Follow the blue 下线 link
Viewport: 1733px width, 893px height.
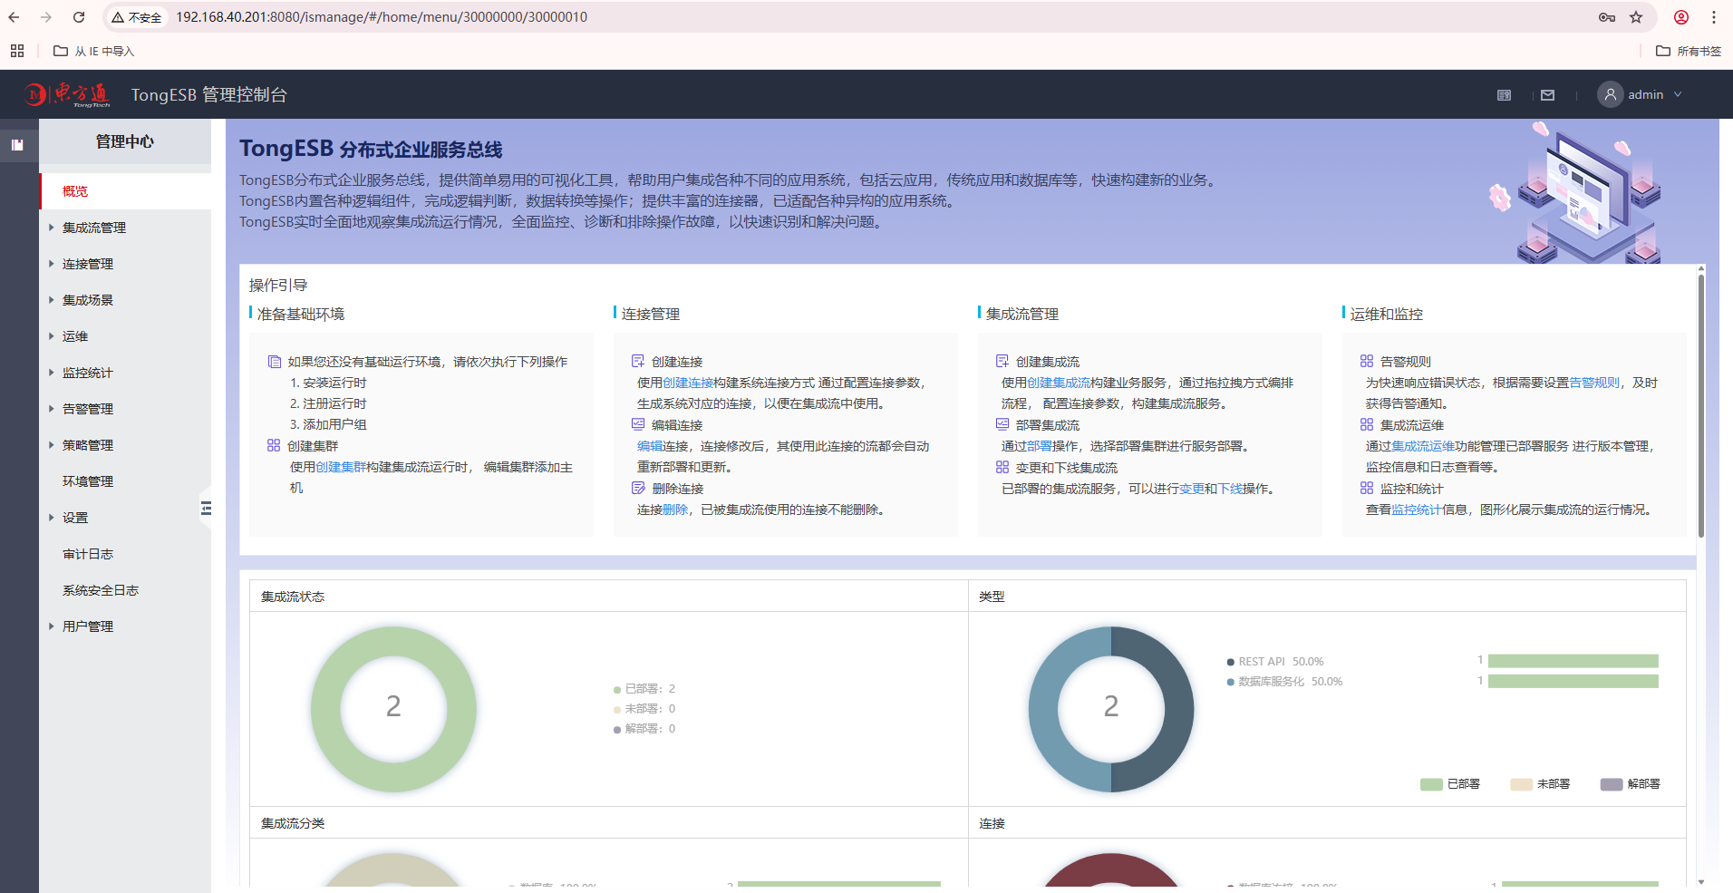(x=1230, y=489)
